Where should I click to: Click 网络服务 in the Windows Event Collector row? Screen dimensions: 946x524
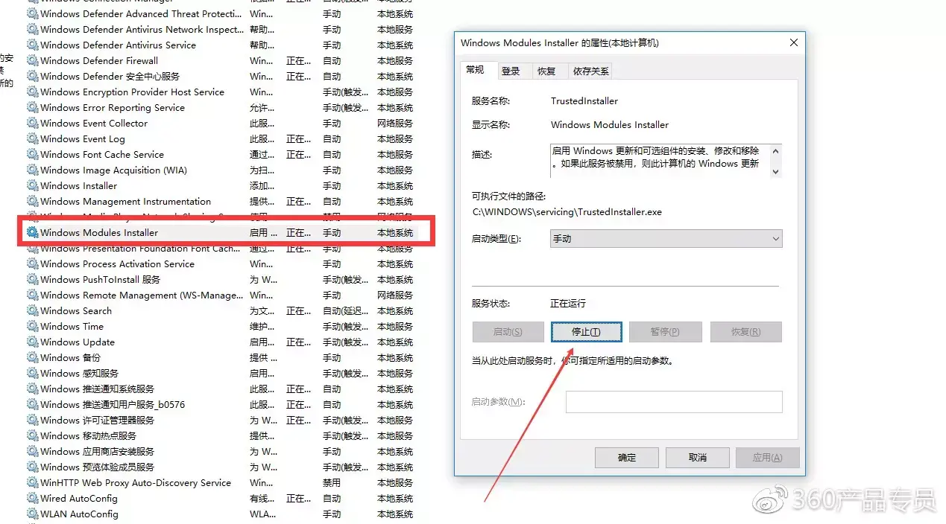pyautogui.click(x=395, y=124)
